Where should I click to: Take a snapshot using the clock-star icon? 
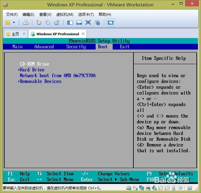(38, 22)
